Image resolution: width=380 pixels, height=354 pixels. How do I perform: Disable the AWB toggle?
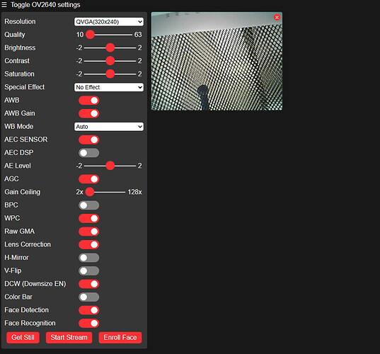click(88, 101)
